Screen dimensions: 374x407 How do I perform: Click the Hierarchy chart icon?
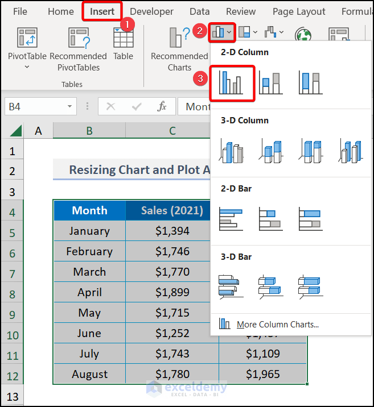tap(244, 32)
